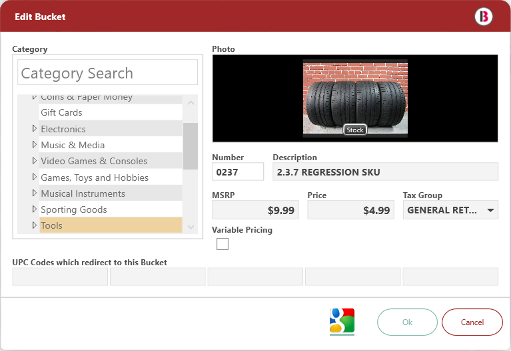Click the Number field showing 0237
This screenshot has height=351, width=511.
[x=238, y=172]
